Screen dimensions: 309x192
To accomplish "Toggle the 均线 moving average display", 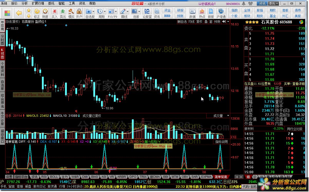I will click(192, 22).
